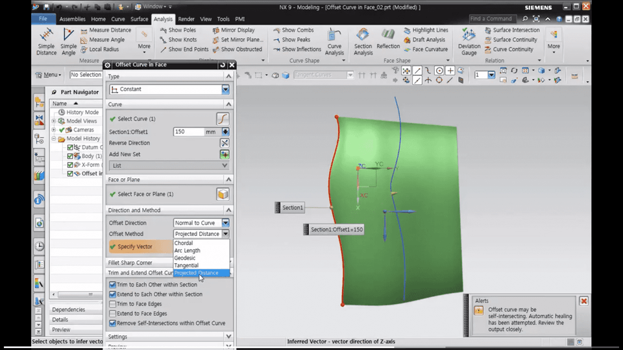Click the Add New Set icon
Screen dimensions: 623x350
click(x=225, y=154)
